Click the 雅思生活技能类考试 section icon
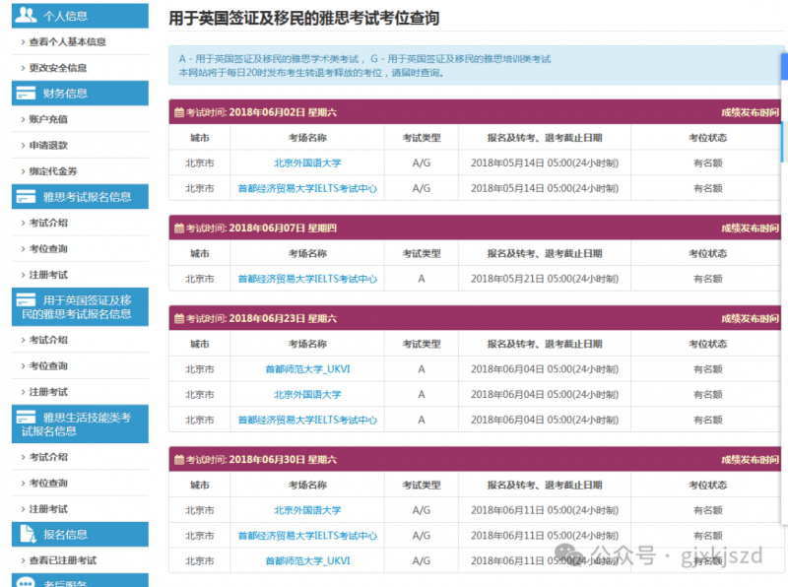The image size is (788, 587). tap(26, 418)
